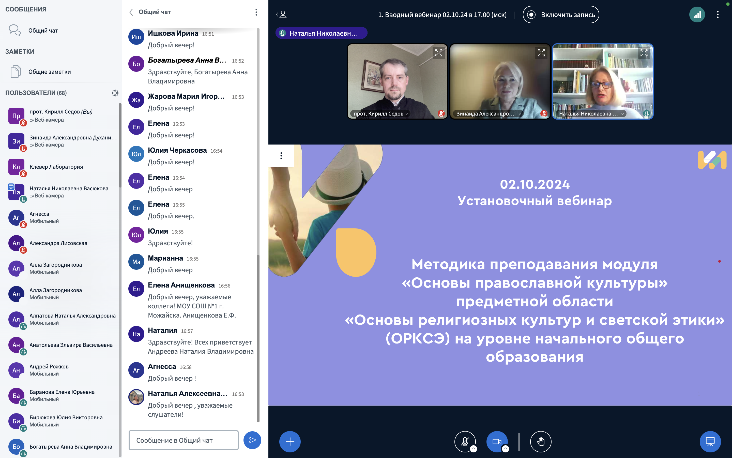
Task: Click the toggle user list icon
Action: pyautogui.click(x=281, y=15)
